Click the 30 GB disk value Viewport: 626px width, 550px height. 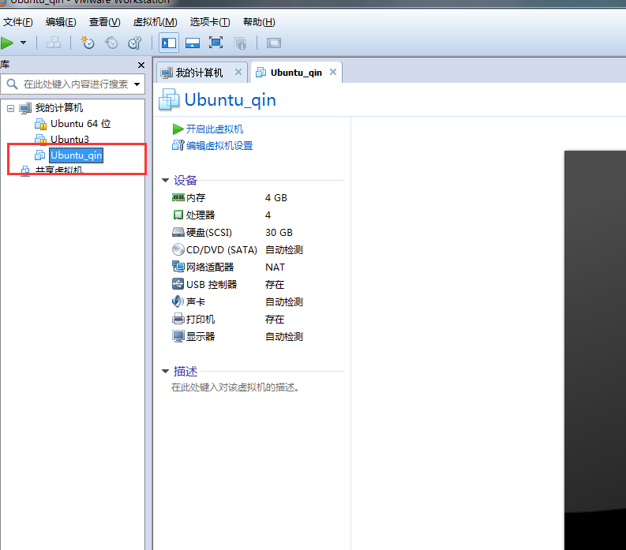279,232
